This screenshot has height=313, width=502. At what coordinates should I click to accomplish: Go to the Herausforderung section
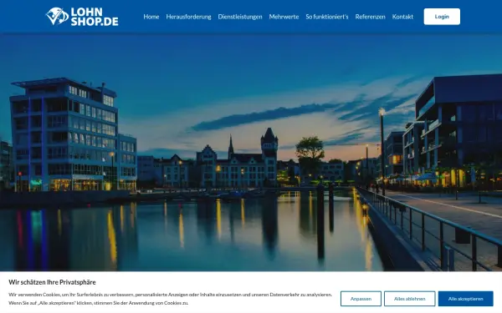click(188, 17)
